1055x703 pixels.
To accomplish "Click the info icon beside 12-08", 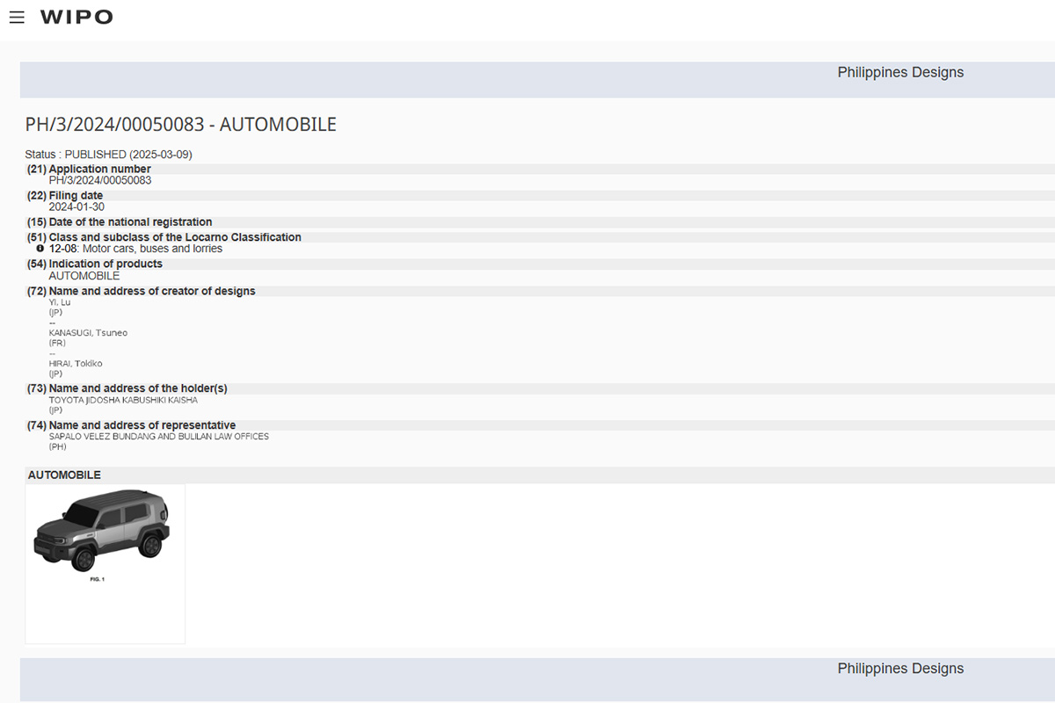I will pos(40,249).
